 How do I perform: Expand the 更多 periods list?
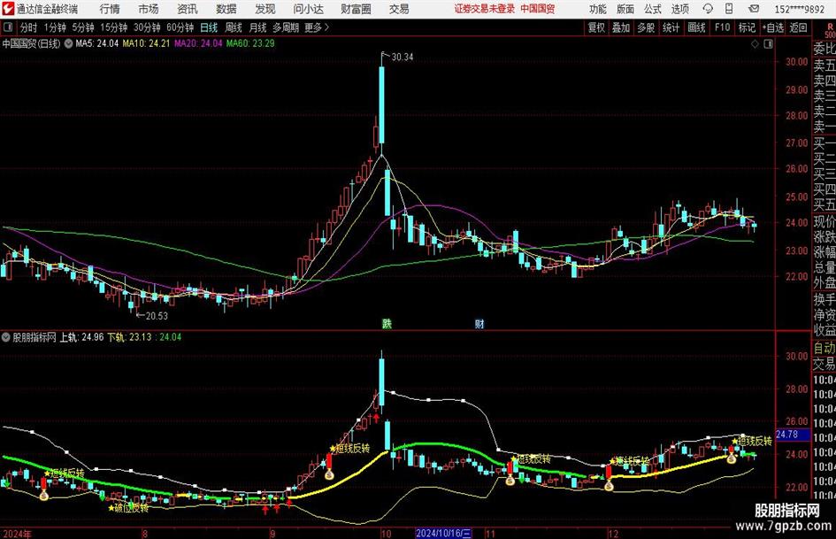coord(317,27)
